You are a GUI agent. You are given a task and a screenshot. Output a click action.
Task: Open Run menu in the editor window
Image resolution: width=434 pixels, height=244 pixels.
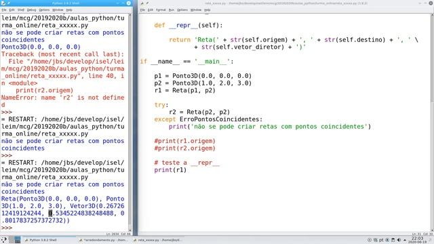pos(172,10)
